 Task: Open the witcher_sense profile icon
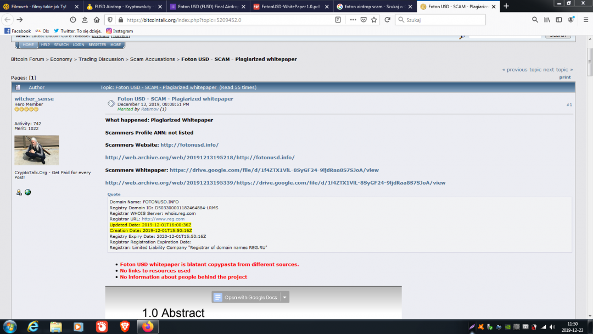point(19,192)
